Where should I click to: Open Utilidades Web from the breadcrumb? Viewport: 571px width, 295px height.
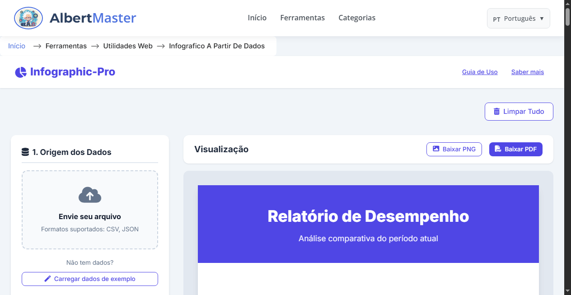128,46
